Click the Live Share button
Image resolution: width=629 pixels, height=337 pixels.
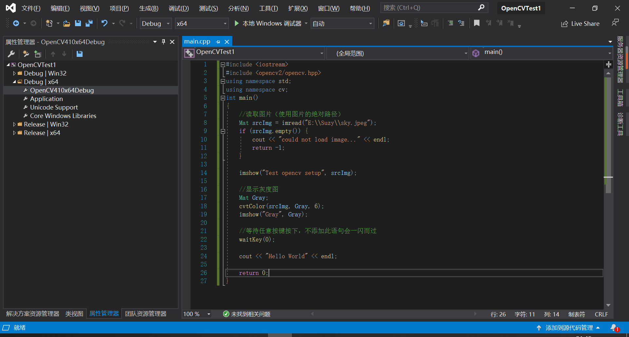pos(580,24)
